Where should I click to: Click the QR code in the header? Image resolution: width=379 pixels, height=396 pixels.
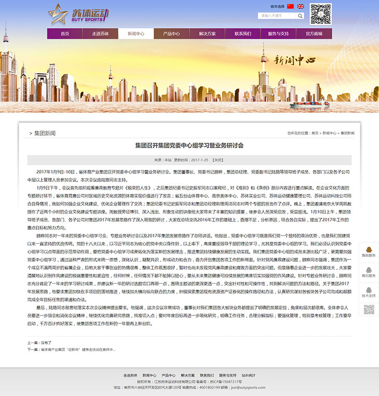point(320,14)
